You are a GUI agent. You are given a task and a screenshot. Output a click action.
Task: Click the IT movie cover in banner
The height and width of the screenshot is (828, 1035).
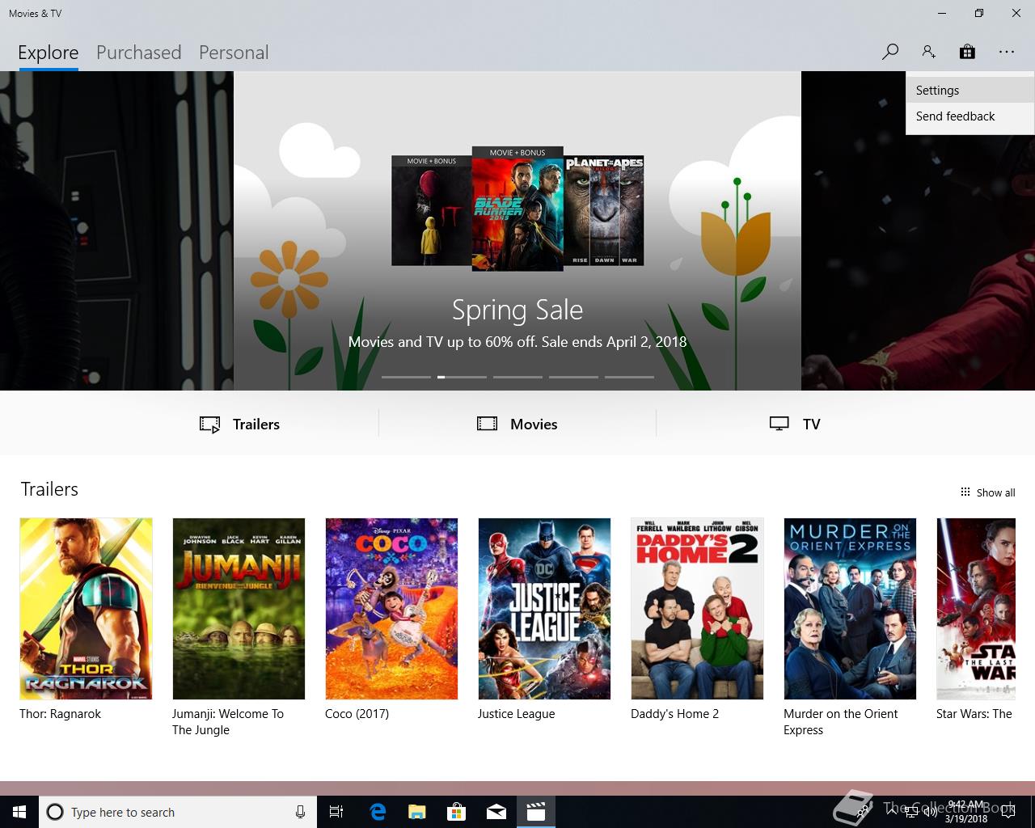(x=431, y=210)
